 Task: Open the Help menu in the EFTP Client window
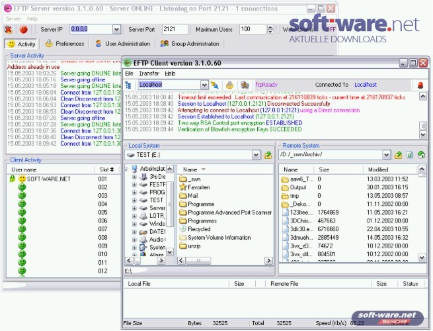pyautogui.click(x=170, y=73)
